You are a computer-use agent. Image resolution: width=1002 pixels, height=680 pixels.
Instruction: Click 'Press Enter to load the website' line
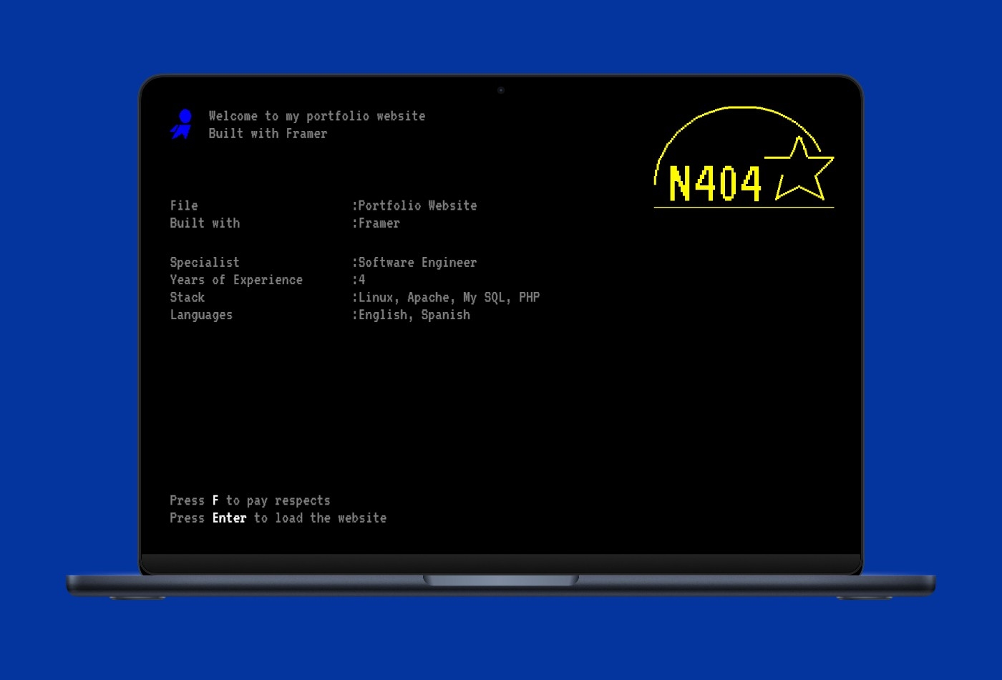pyautogui.click(x=278, y=518)
